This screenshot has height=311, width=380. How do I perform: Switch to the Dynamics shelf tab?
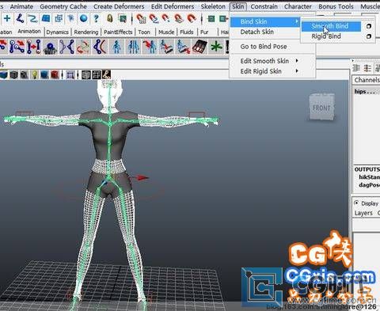coord(57,32)
